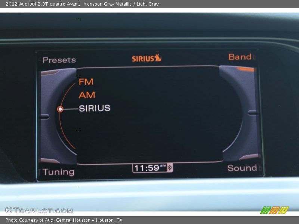Click the 11:59 am clock display
The height and width of the screenshot is (224, 299).
[150, 168]
